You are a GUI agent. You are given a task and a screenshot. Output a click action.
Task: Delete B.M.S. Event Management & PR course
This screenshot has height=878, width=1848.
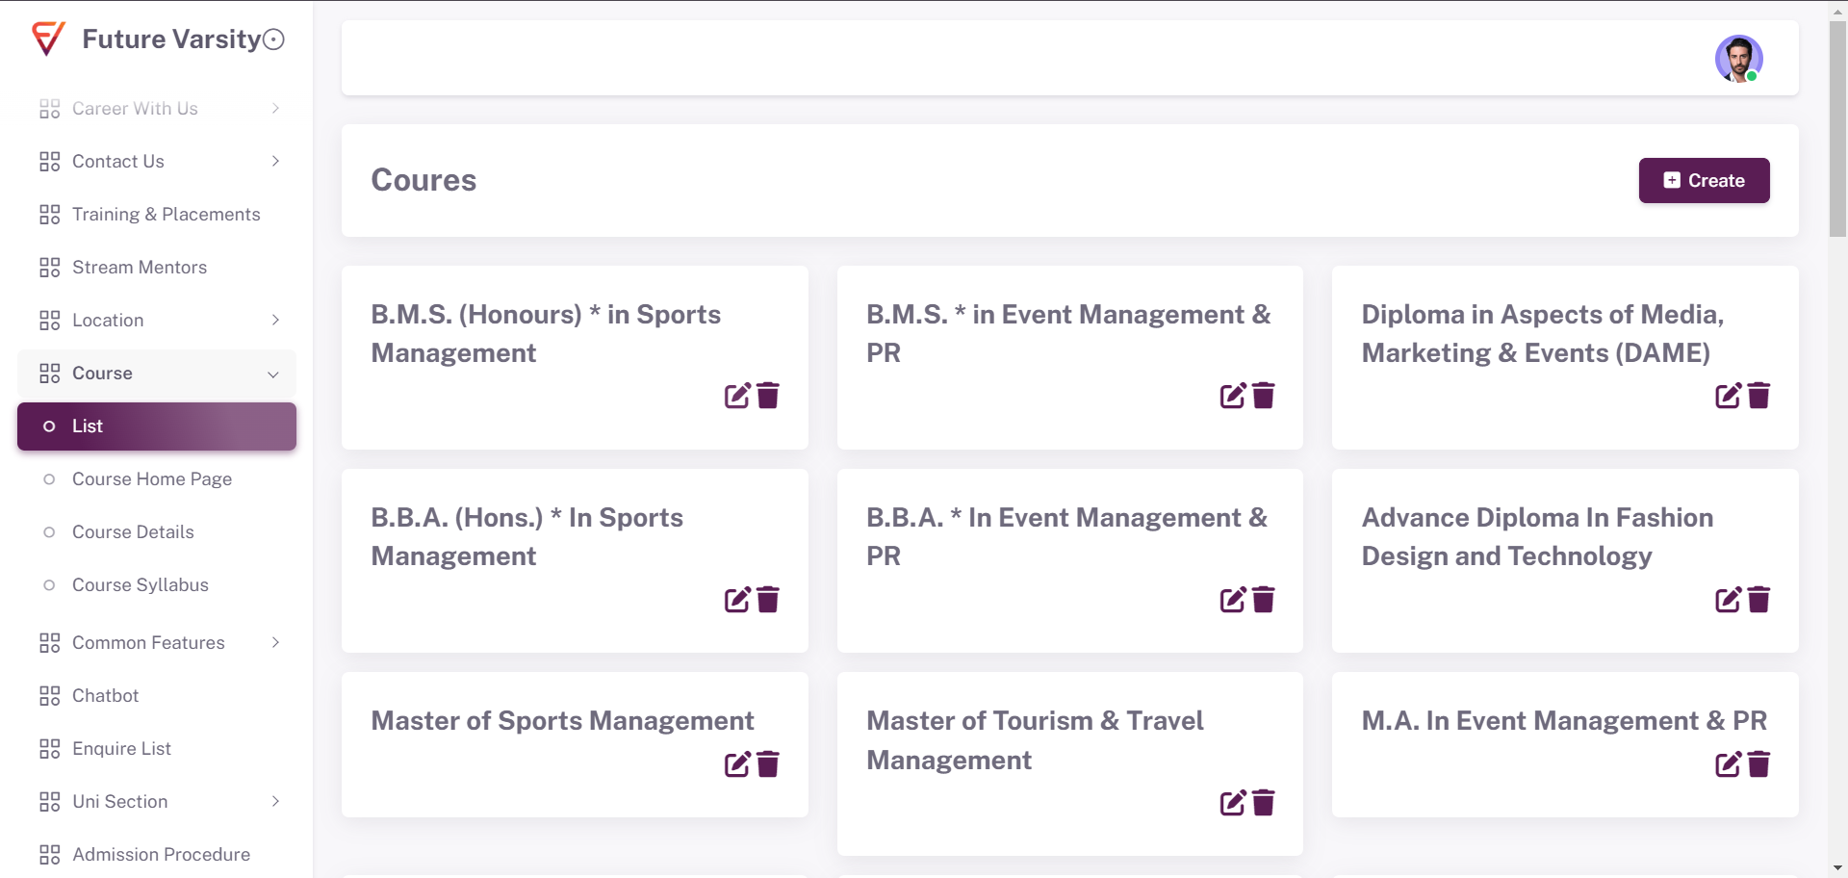[x=1264, y=396]
